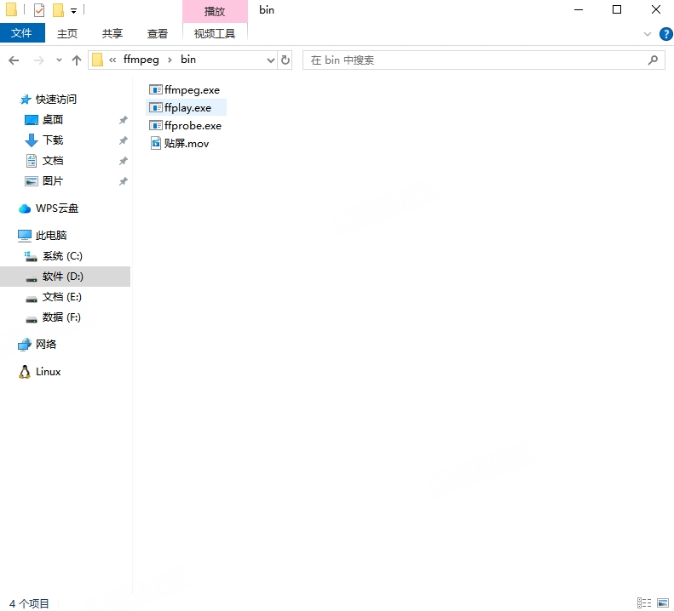Click the 贴屏.mov file icon
The image size is (674, 611).
[x=156, y=143]
